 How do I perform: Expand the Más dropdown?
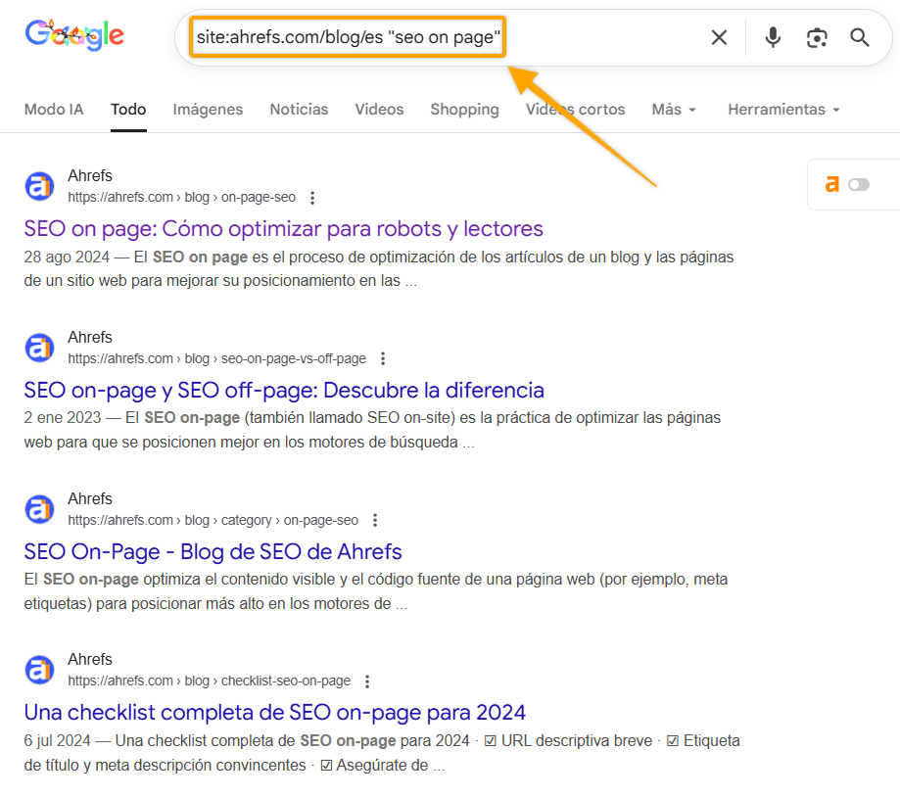[674, 110]
